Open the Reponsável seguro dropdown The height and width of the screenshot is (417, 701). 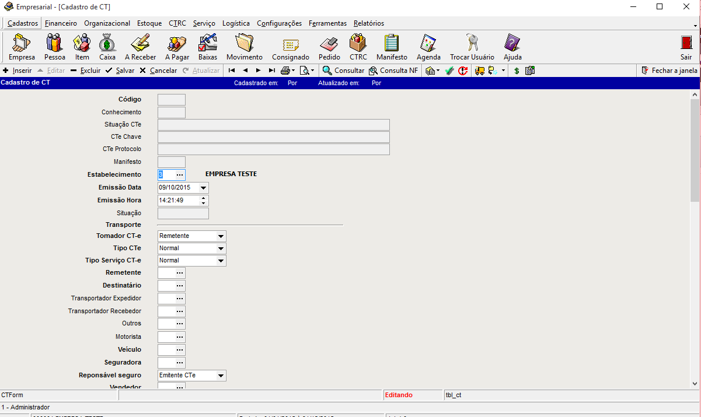coord(221,376)
